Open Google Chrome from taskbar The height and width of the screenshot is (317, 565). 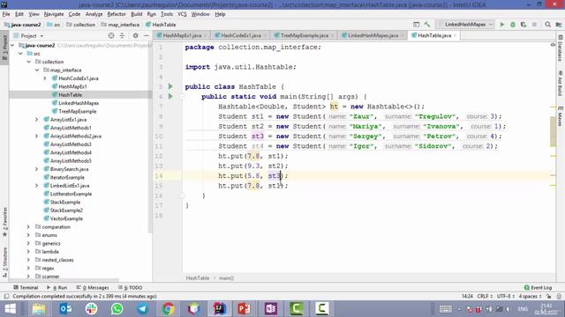point(168,309)
